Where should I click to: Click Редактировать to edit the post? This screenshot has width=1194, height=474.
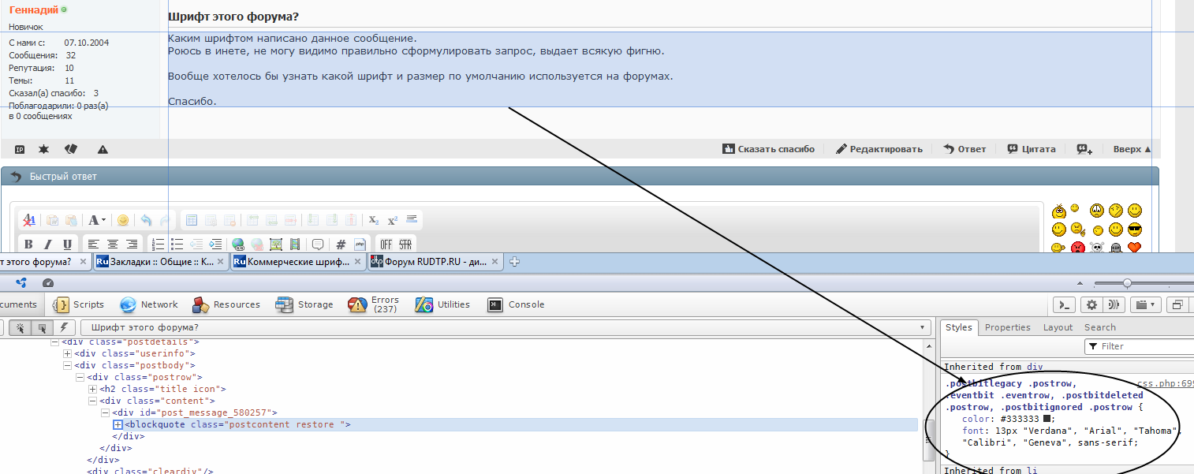879,149
